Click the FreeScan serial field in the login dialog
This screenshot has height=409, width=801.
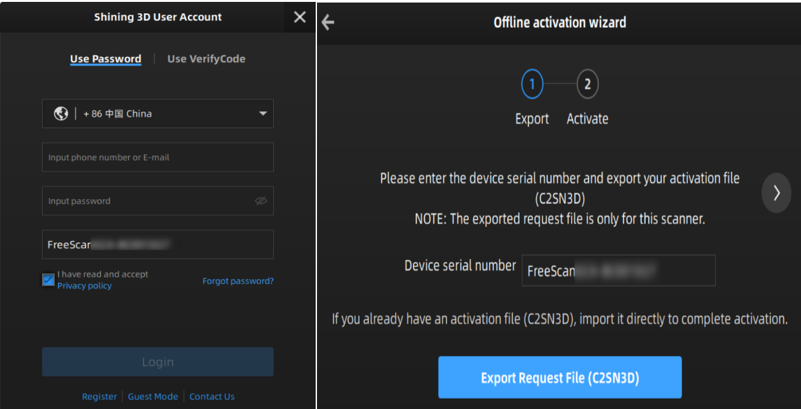coord(158,245)
